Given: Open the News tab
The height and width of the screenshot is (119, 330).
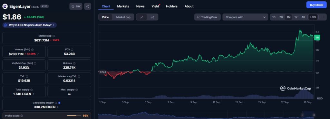Looking at the screenshot, I should coord(141,6).
